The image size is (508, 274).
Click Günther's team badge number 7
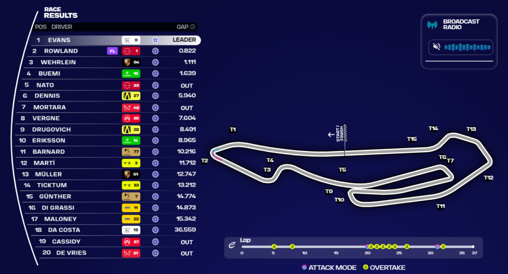coord(131,197)
